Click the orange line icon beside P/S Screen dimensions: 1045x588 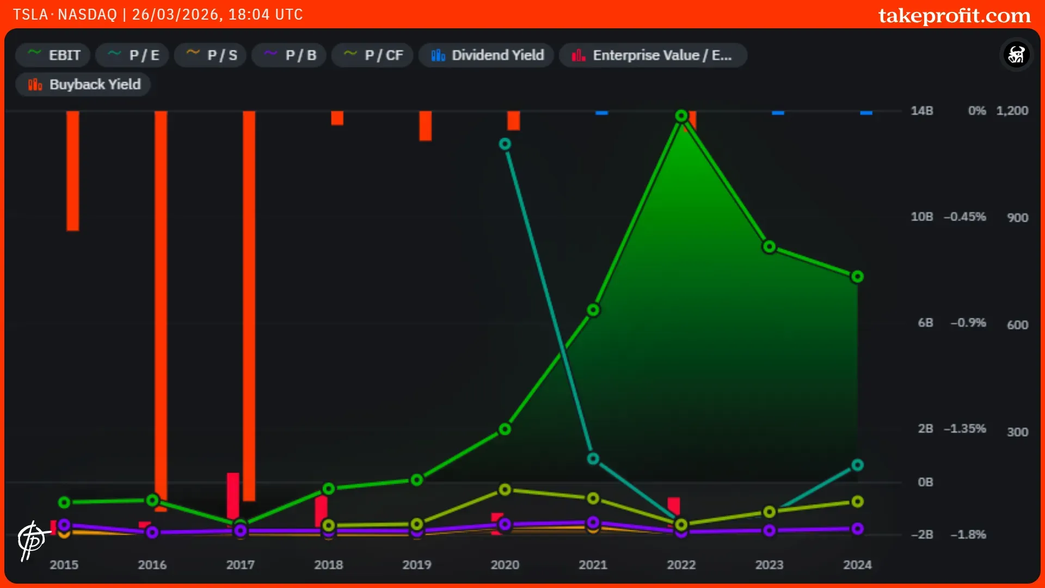click(193, 53)
